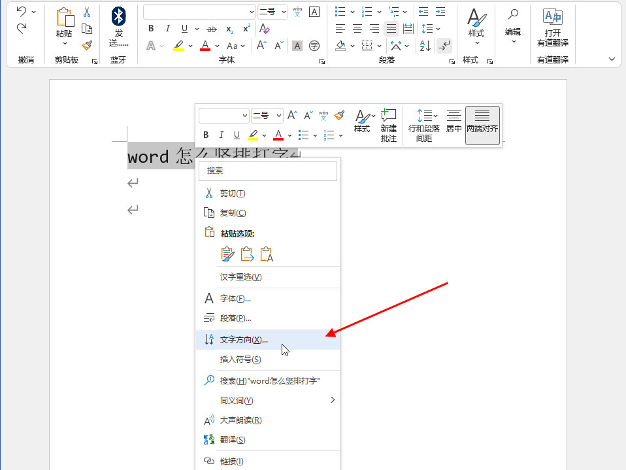
Task: Click the Paste clipboard icon
Action: pos(64,17)
